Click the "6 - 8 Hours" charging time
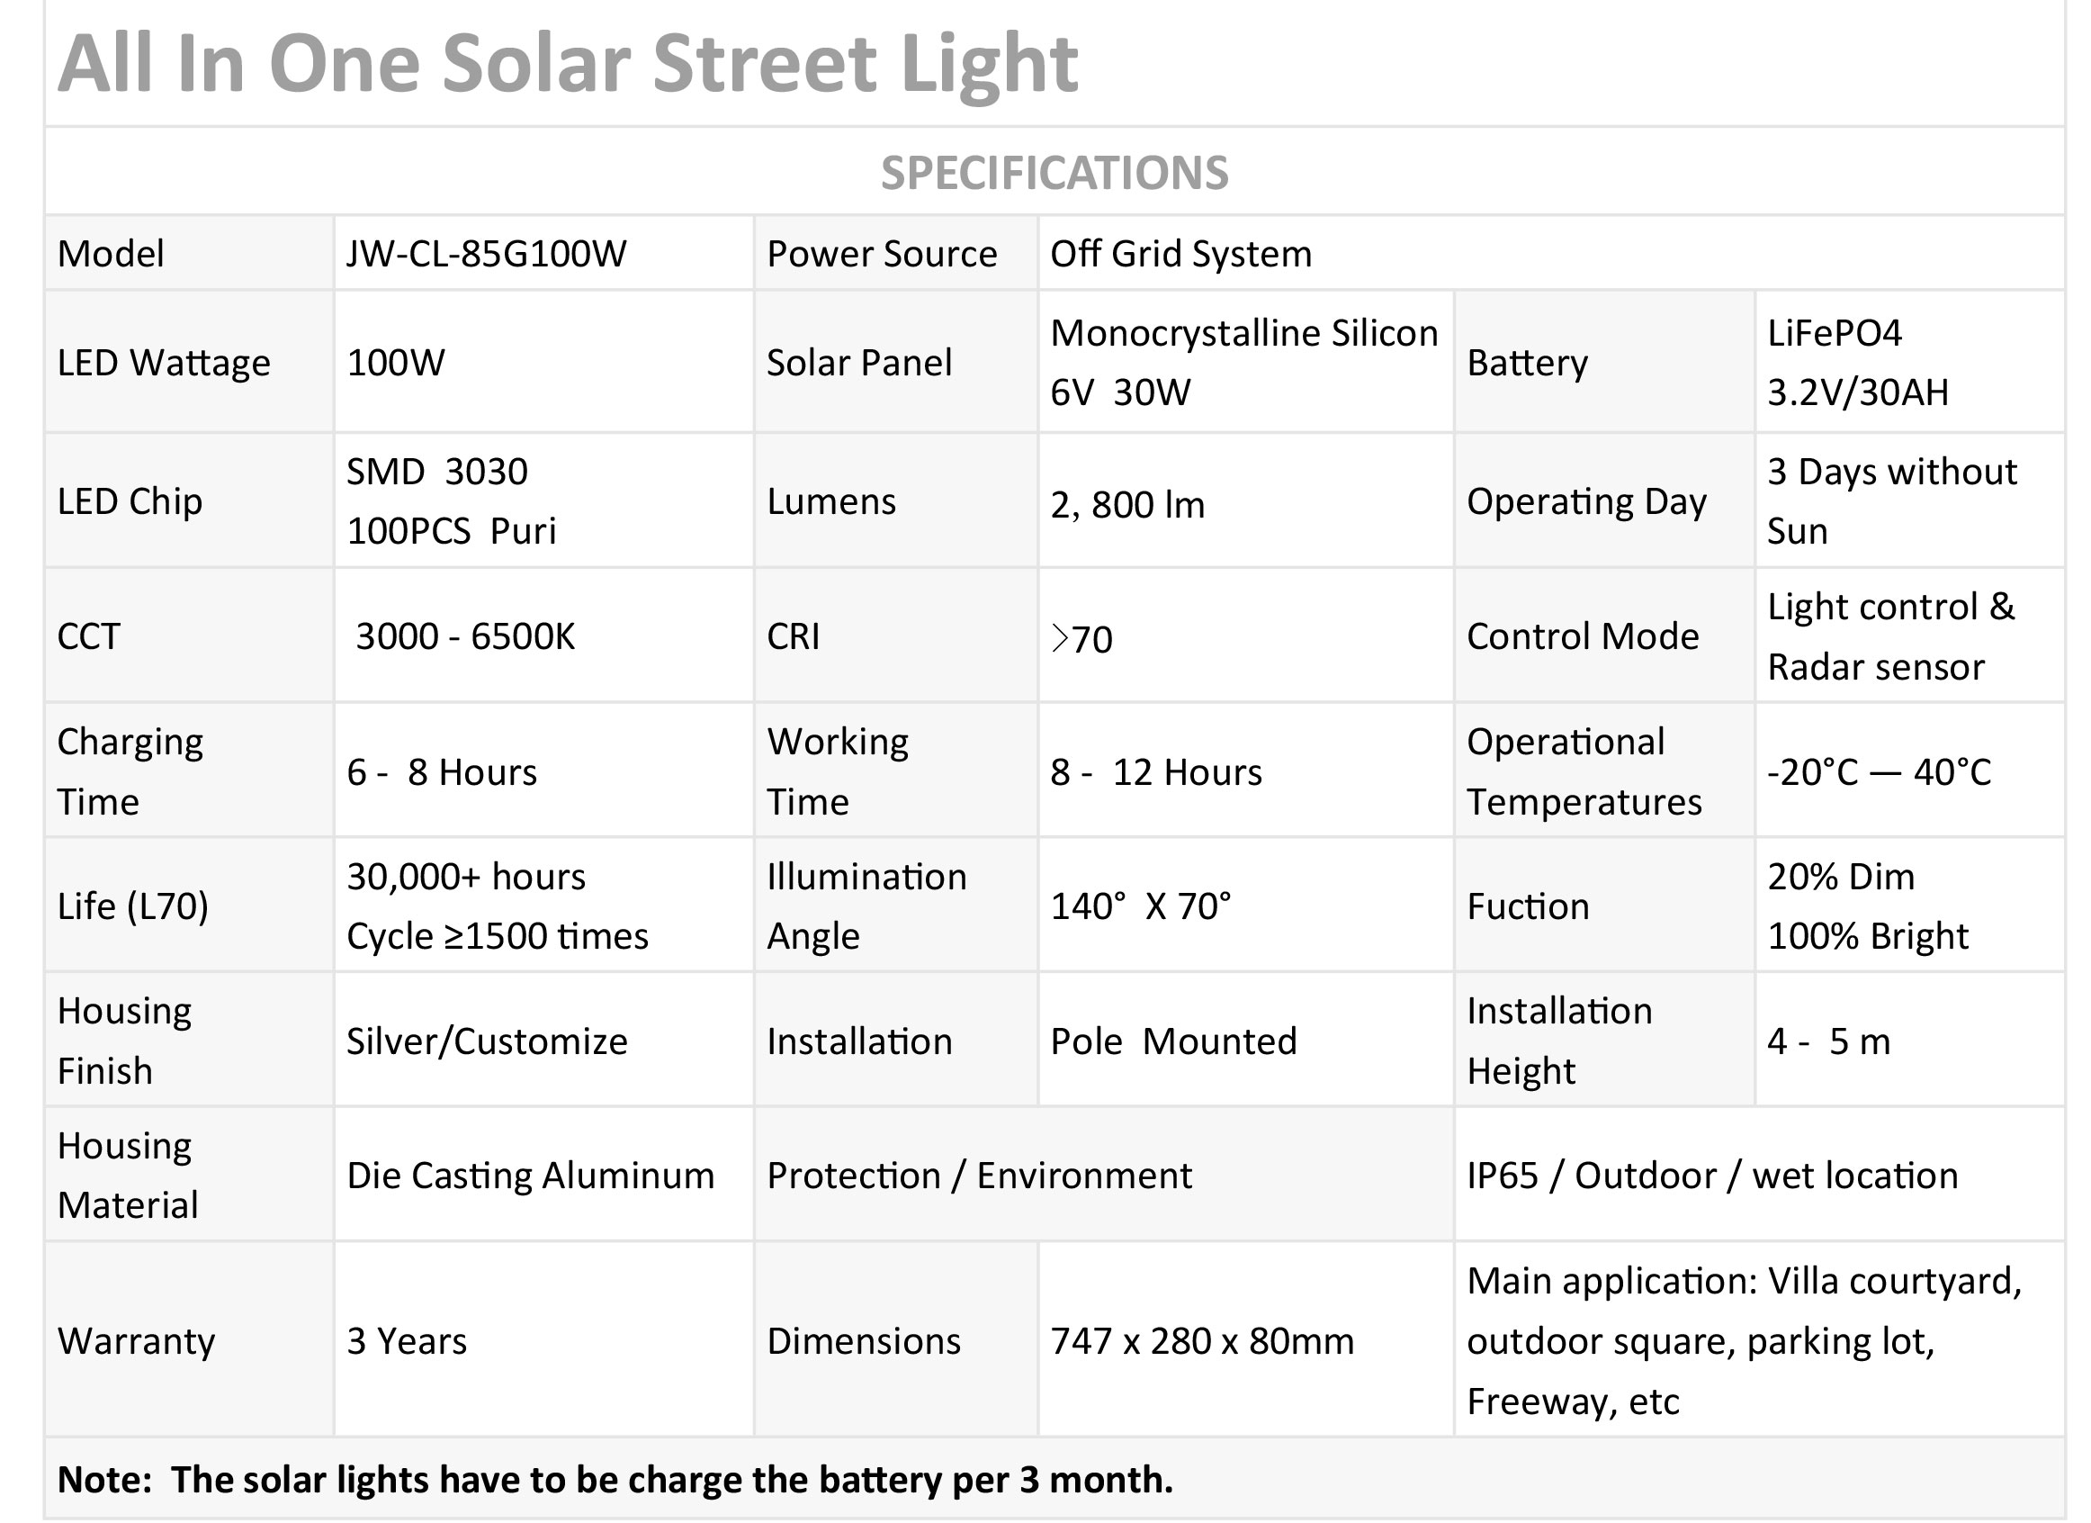The height and width of the screenshot is (1523, 2091). (442, 772)
